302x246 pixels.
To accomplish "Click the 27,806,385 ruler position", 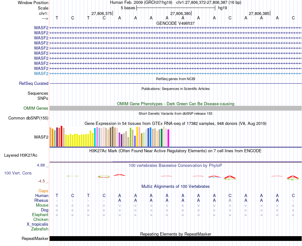I will pyautogui.click(x=259, y=13).
